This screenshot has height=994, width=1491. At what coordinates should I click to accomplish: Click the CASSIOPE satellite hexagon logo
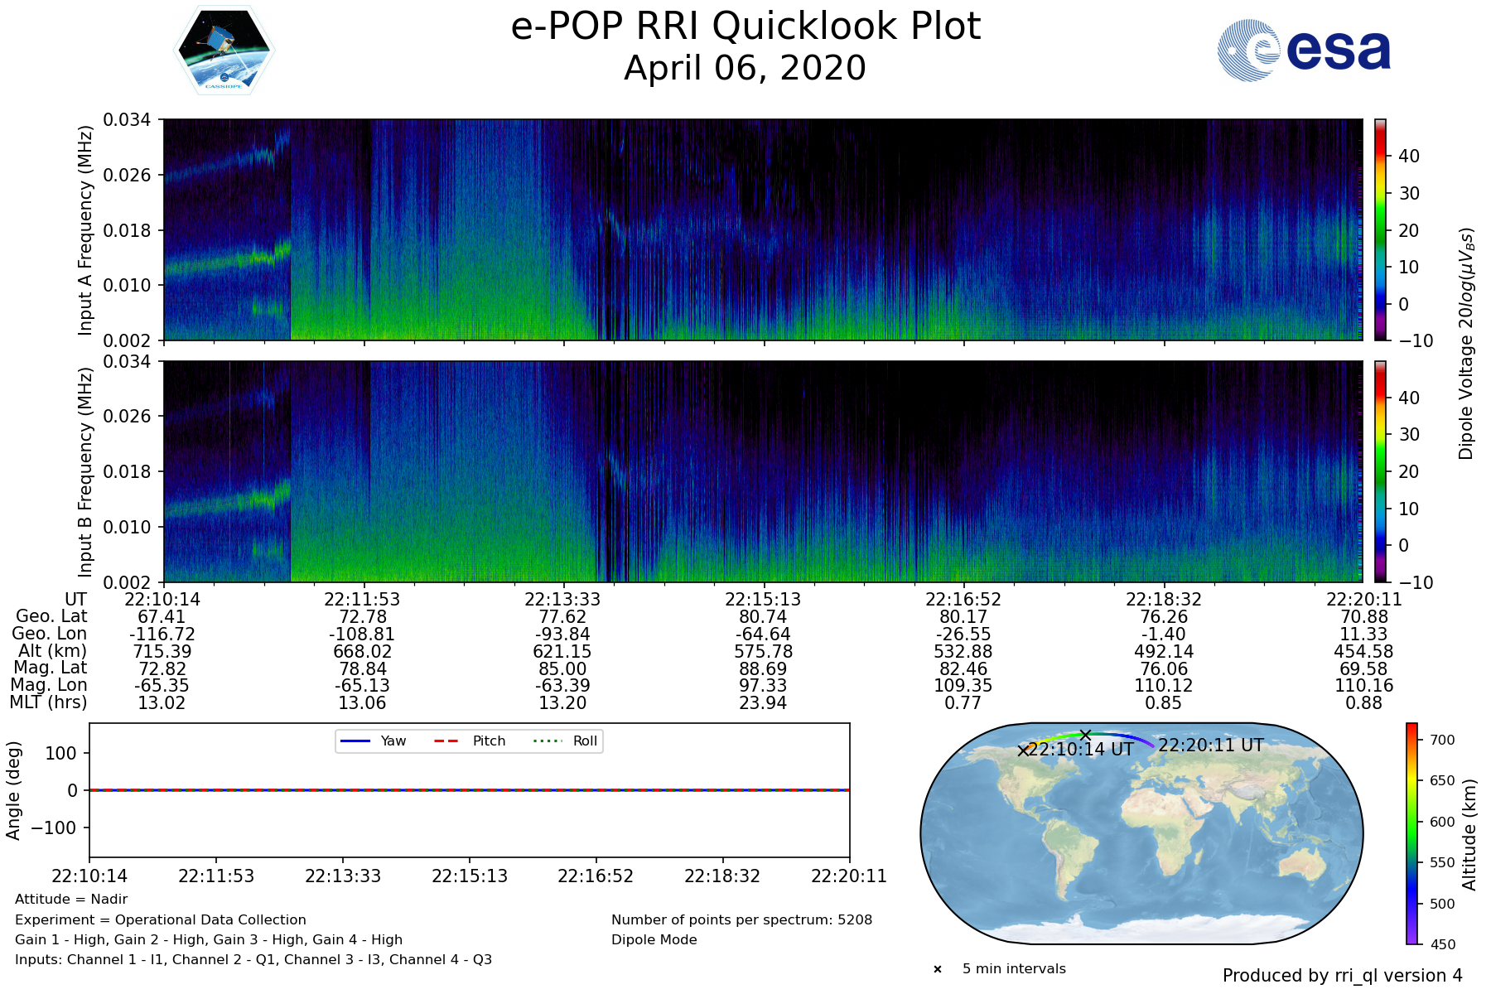coord(224,51)
